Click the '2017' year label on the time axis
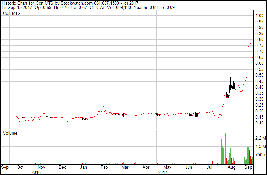This screenshot has width=267, height=175. (163, 172)
